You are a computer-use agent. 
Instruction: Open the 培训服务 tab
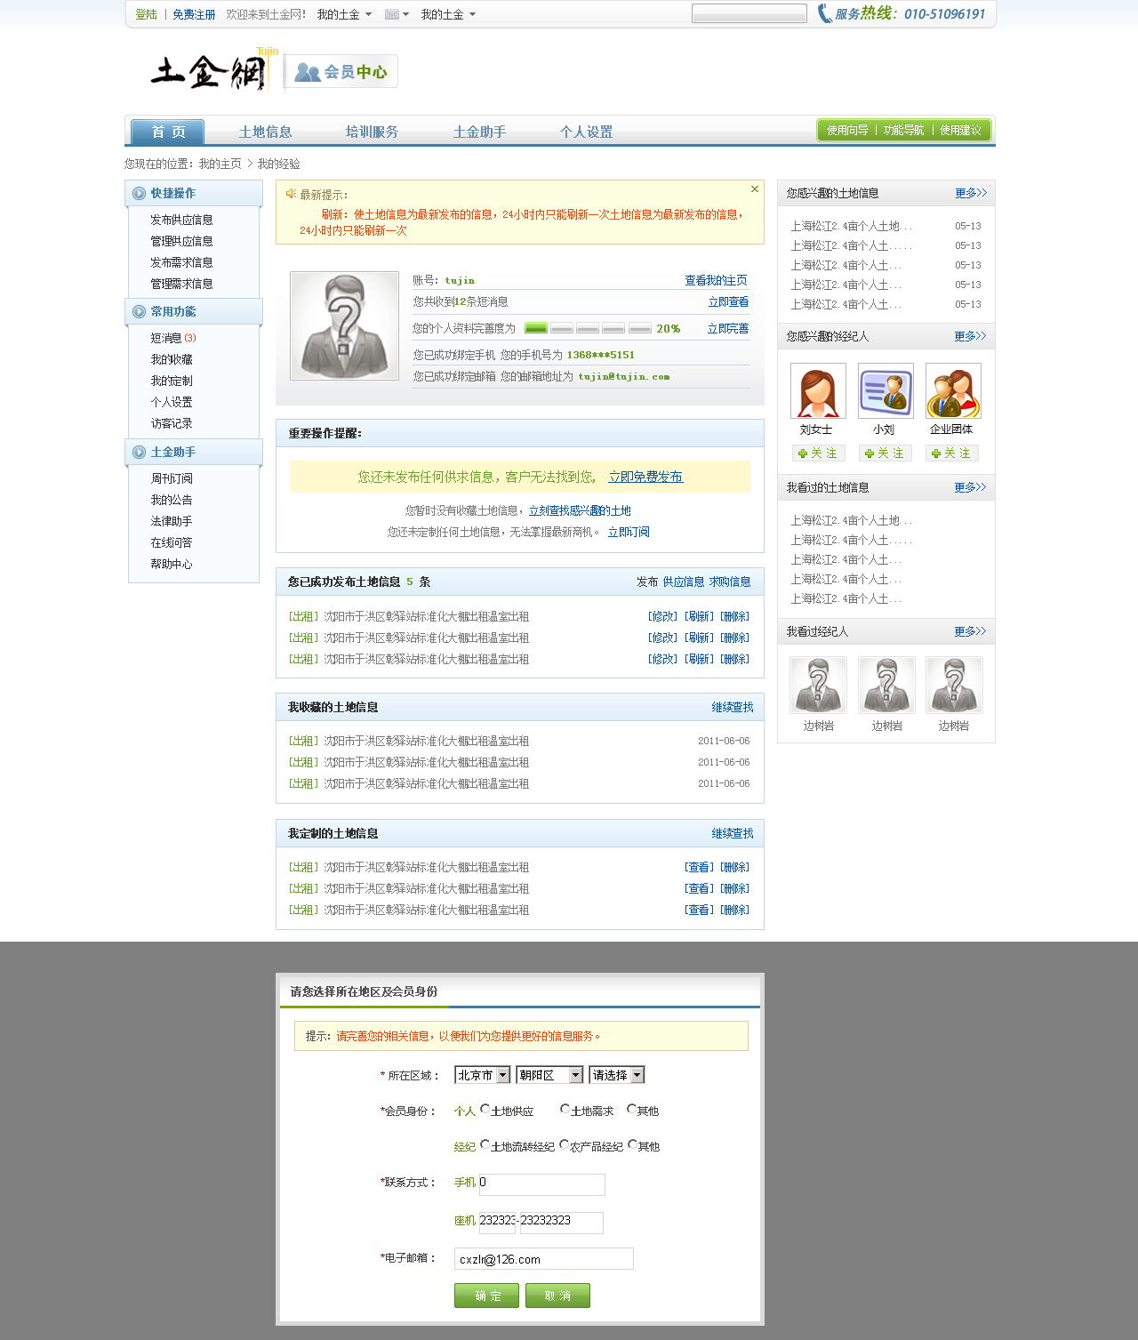coord(372,132)
